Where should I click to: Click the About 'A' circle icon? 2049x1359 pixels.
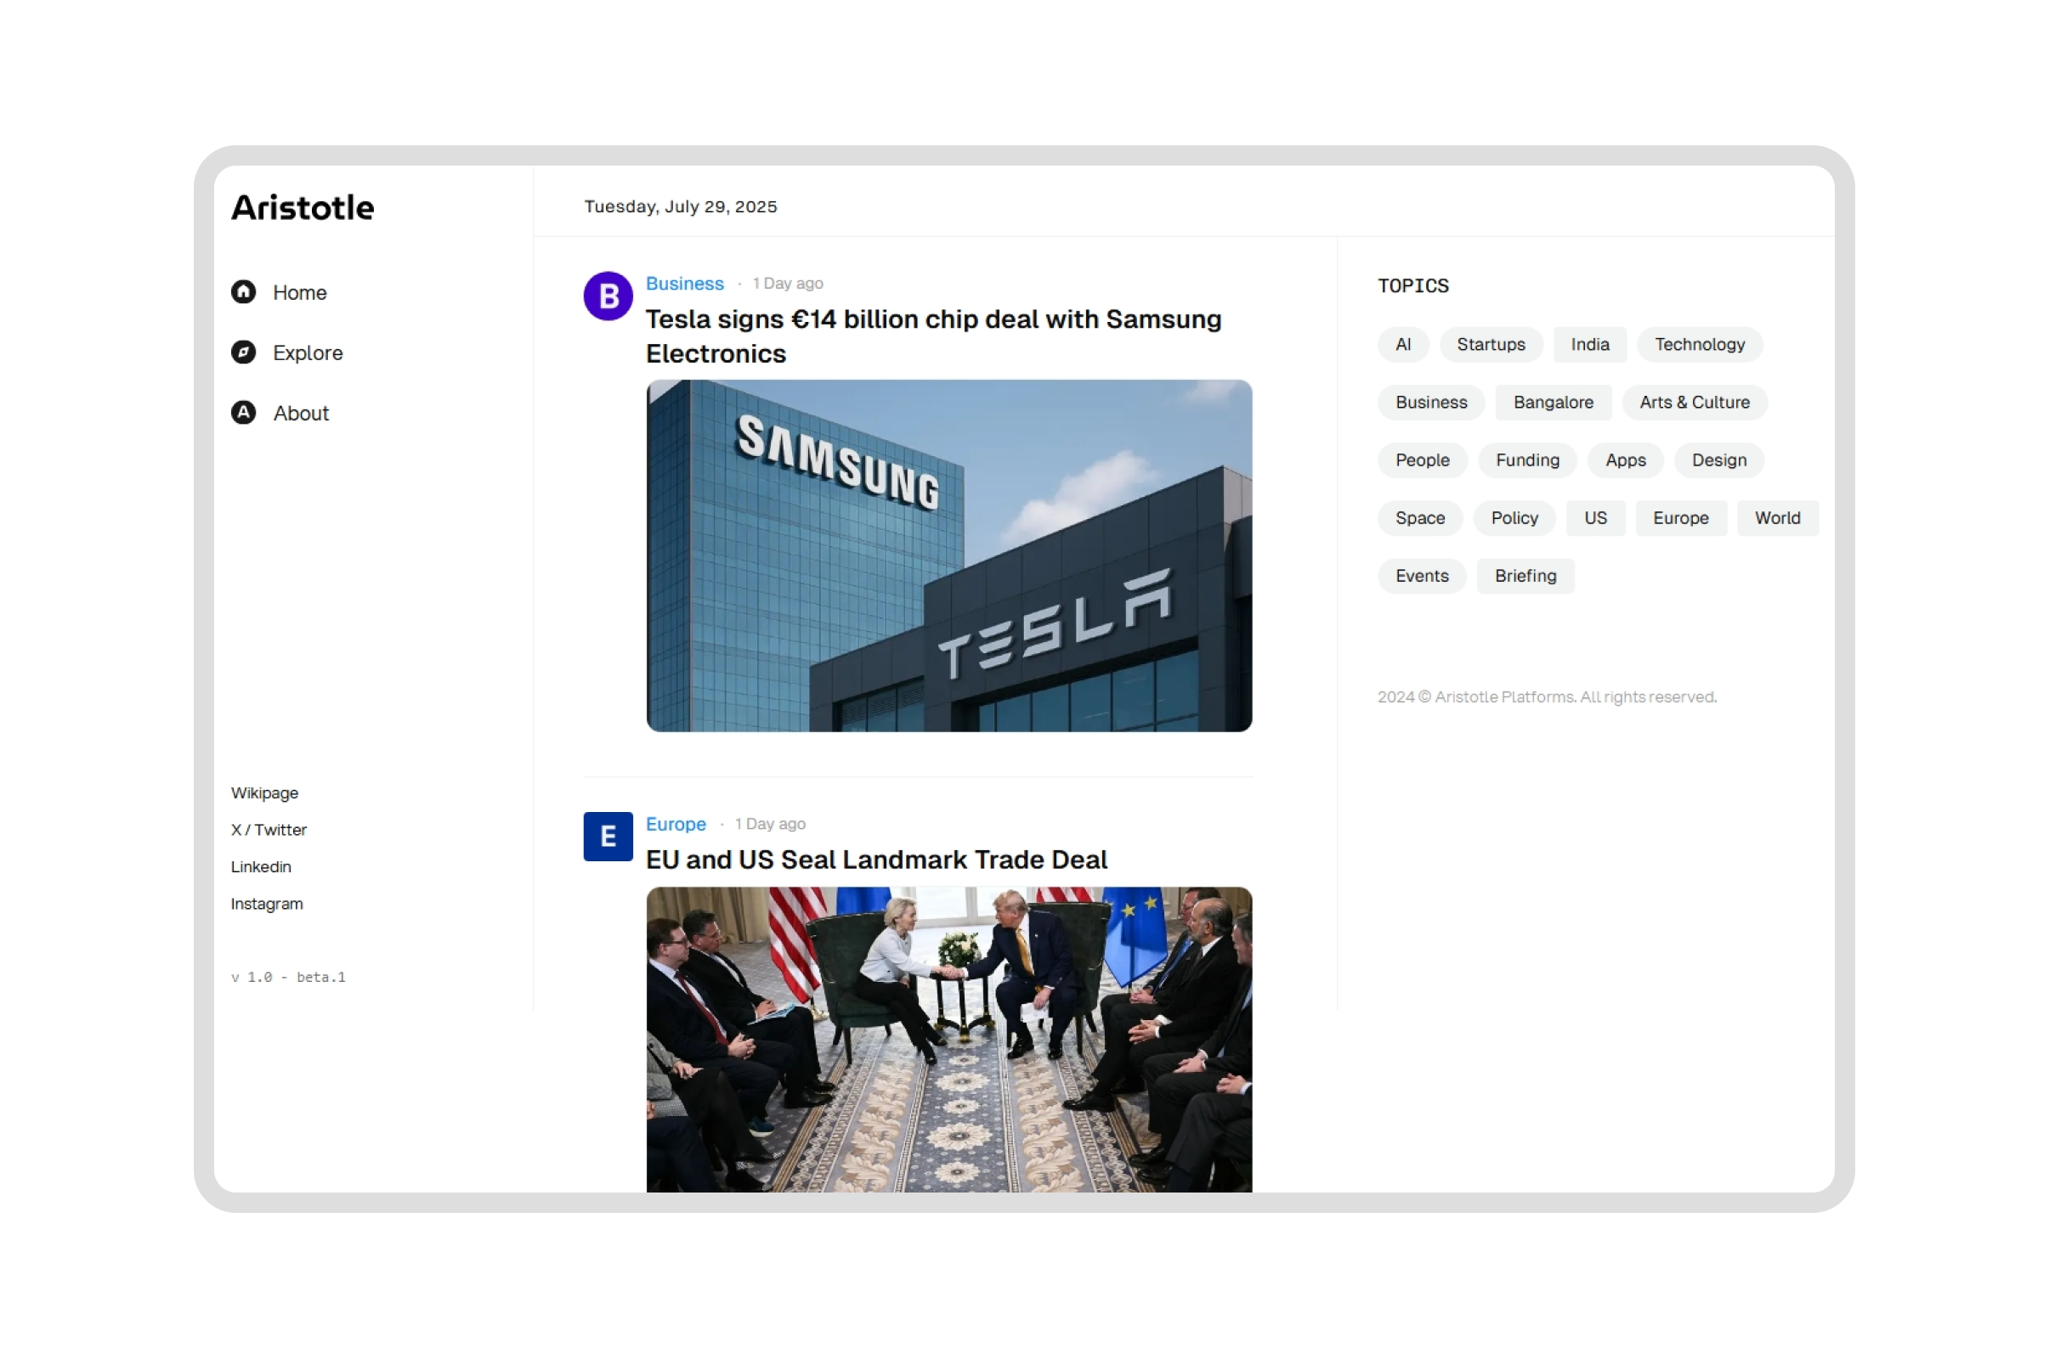(x=244, y=413)
